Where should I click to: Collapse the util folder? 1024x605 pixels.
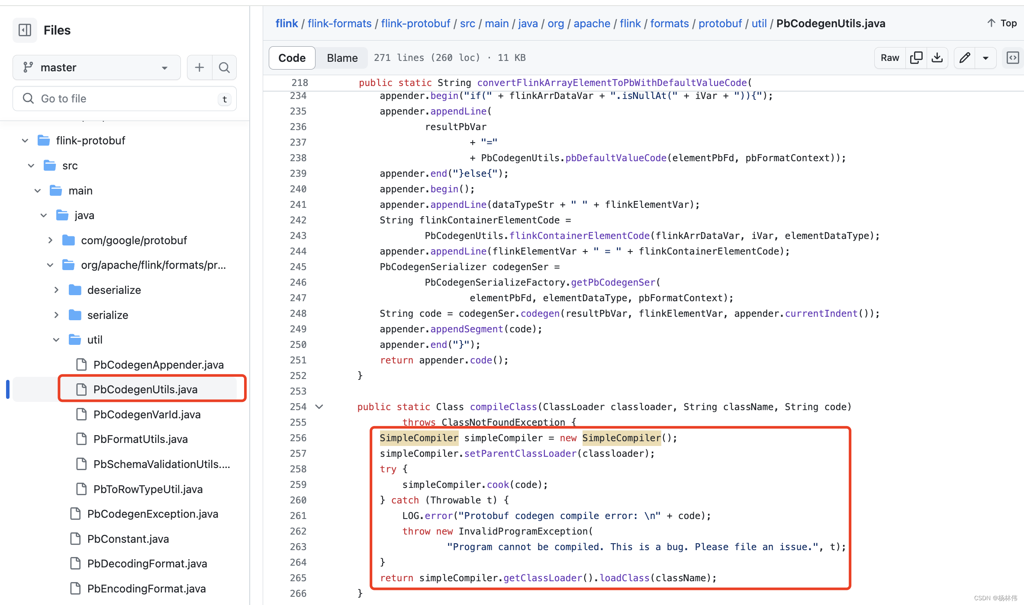click(56, 340)
